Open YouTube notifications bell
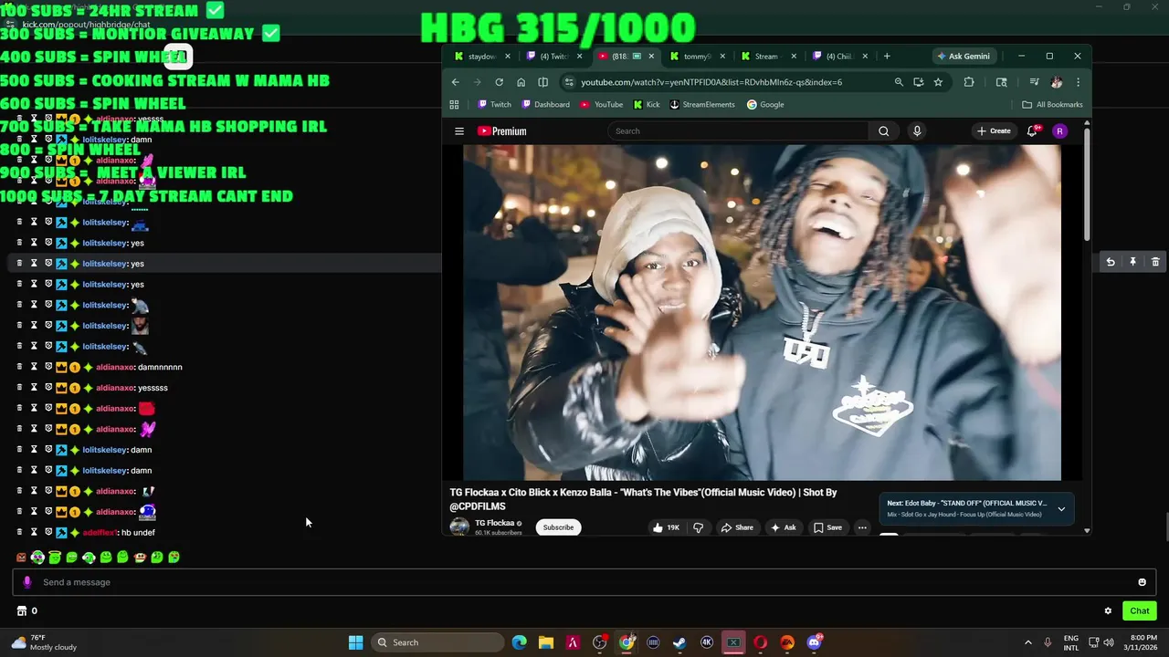The height and width of the screenshot is (657, 1169). click(x=1033, y=131)
